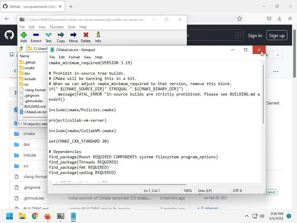Show hidden system tray icons chevron
This screenshot has height=223, width=297.
247,216
